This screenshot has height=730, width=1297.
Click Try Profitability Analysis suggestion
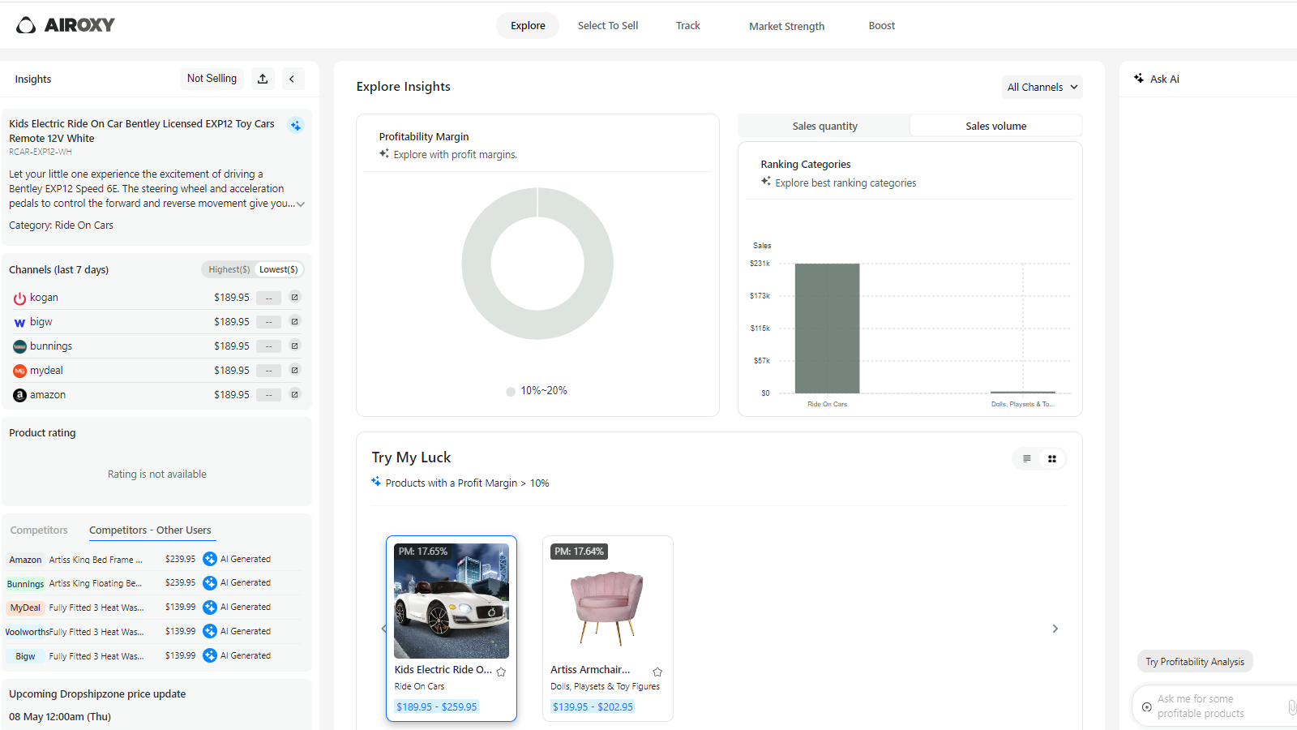click(1195, 662)
